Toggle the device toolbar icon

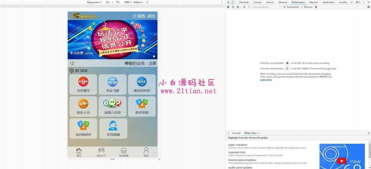233,2
